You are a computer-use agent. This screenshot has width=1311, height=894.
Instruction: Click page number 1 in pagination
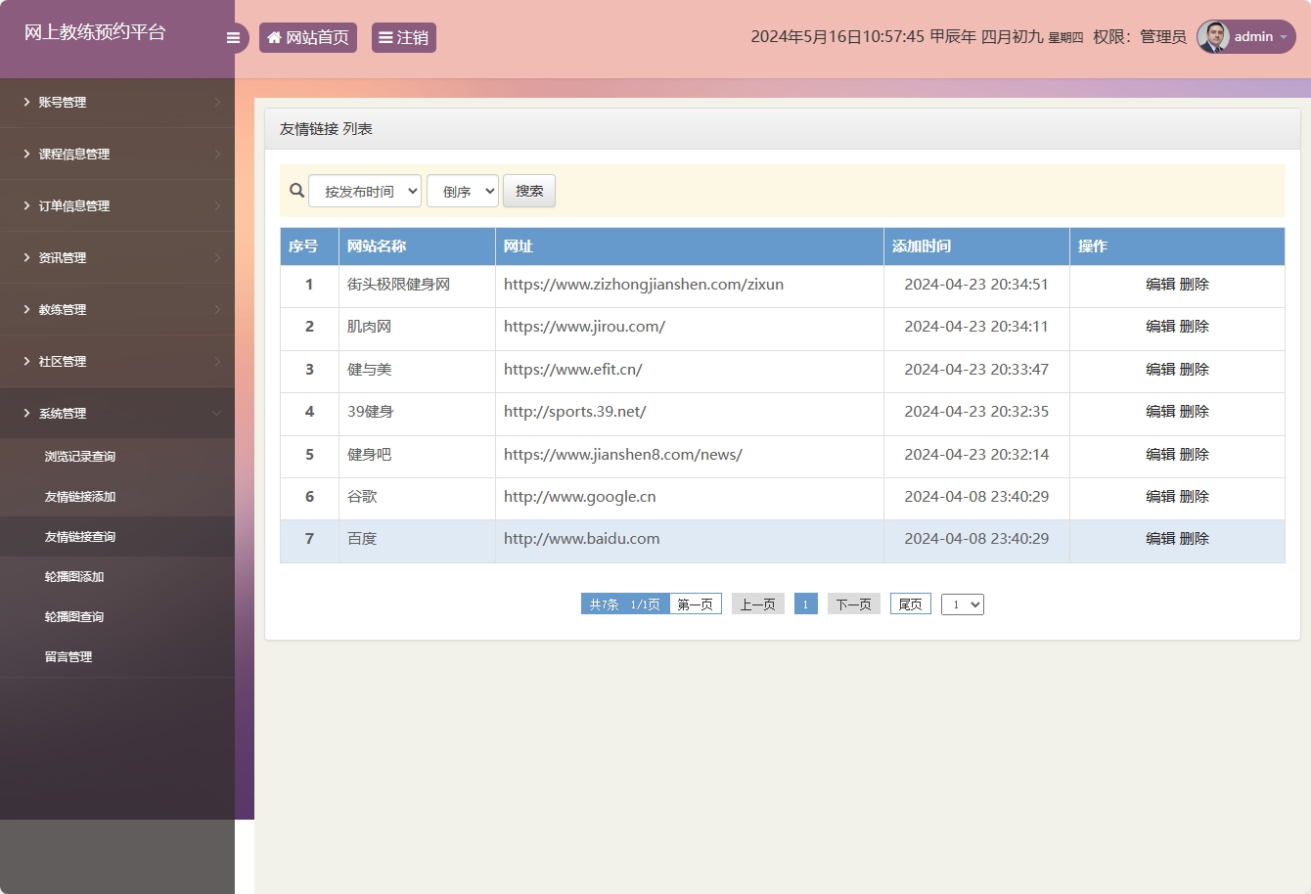pyautogui.click(x=805, y=603)
